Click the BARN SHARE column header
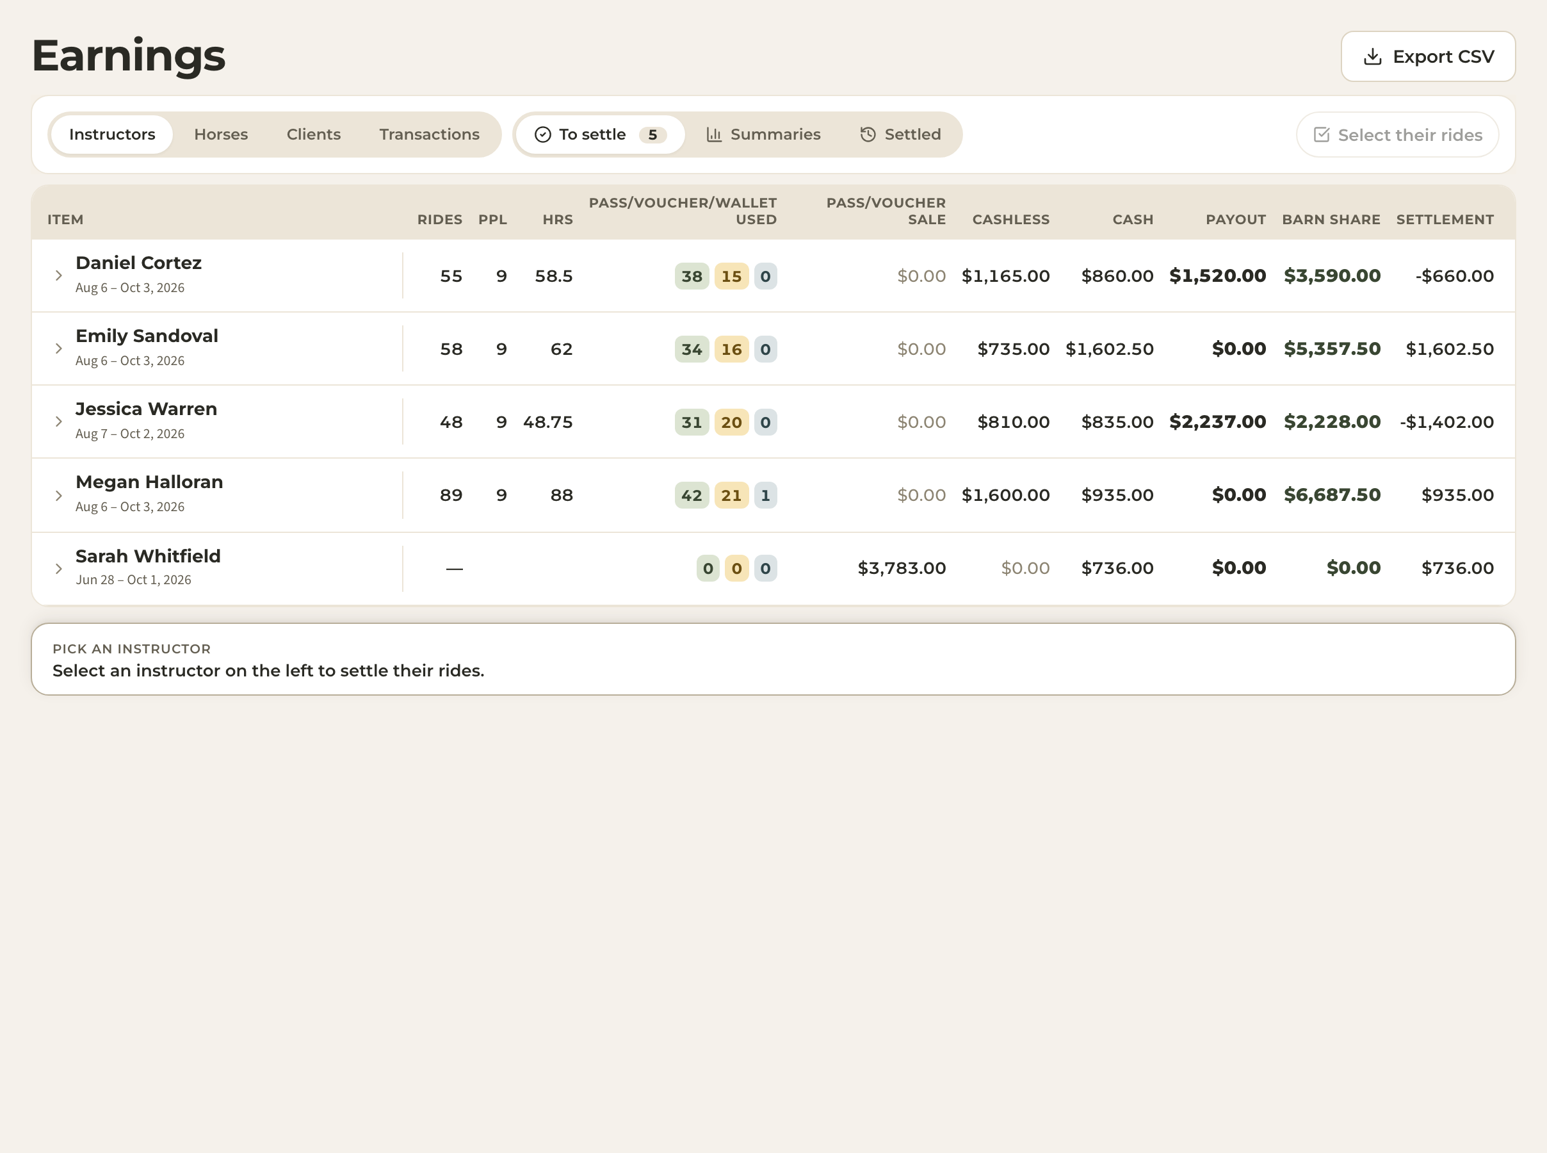 pos(1331,220)
